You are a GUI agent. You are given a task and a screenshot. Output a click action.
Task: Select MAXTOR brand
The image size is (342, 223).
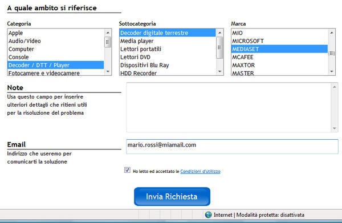click(280, 65)
